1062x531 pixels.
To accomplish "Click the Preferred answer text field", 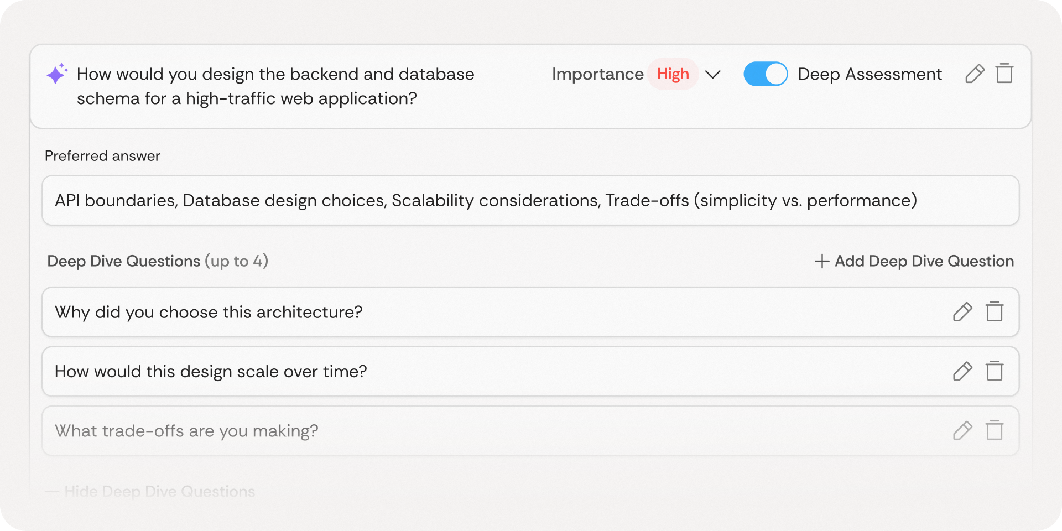I will click(x=530, y=200).
